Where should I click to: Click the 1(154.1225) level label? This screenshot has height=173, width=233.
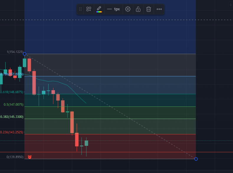15,52
